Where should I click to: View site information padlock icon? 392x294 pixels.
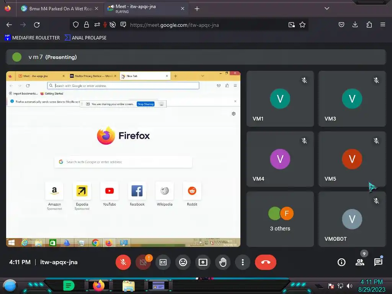point(87,25)
